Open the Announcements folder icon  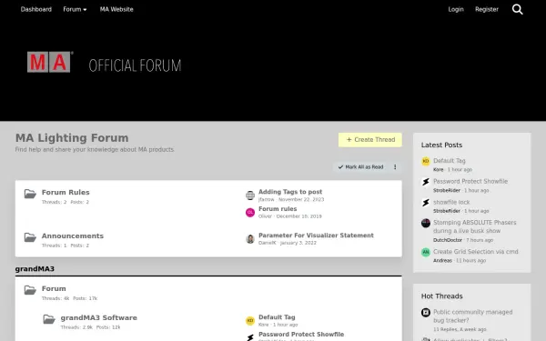click(x=30, y=237)
